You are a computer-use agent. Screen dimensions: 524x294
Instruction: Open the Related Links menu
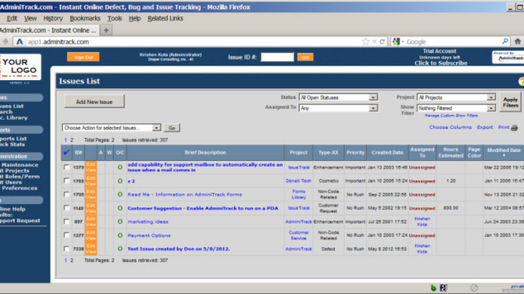tap(165, 18)
